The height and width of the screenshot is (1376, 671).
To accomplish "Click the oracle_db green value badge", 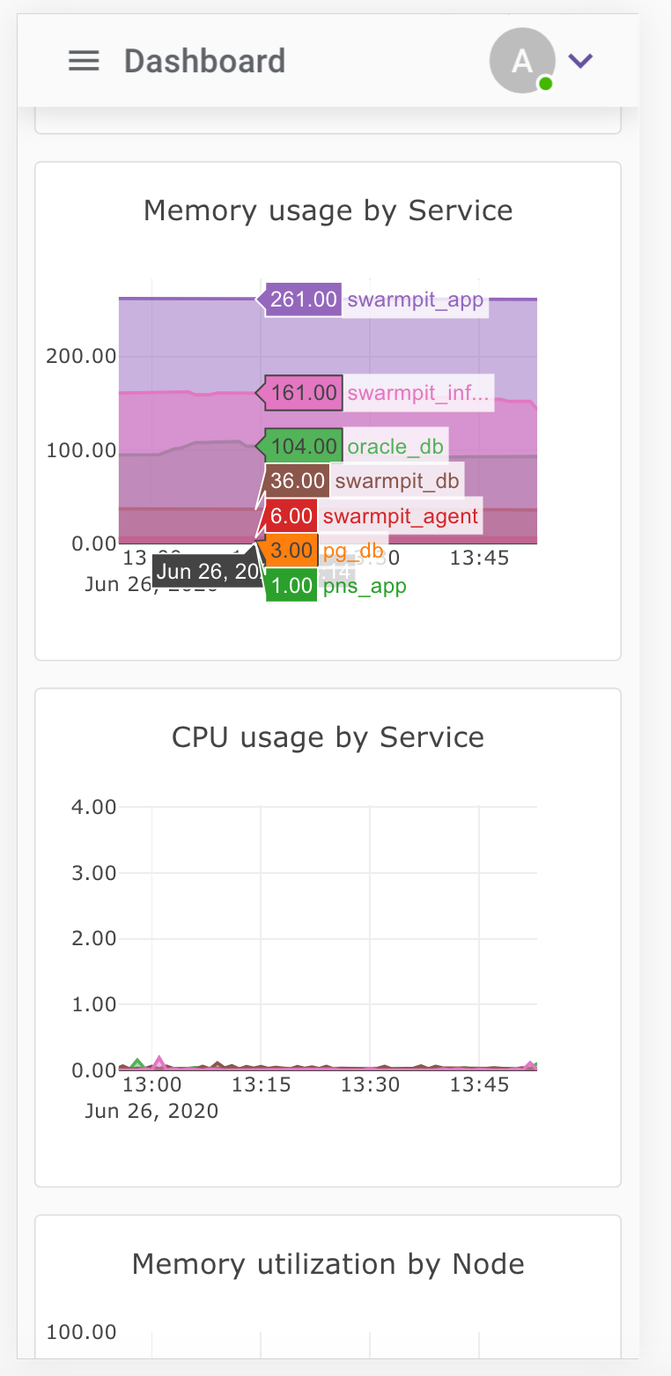I will click(x=299, y=446).
